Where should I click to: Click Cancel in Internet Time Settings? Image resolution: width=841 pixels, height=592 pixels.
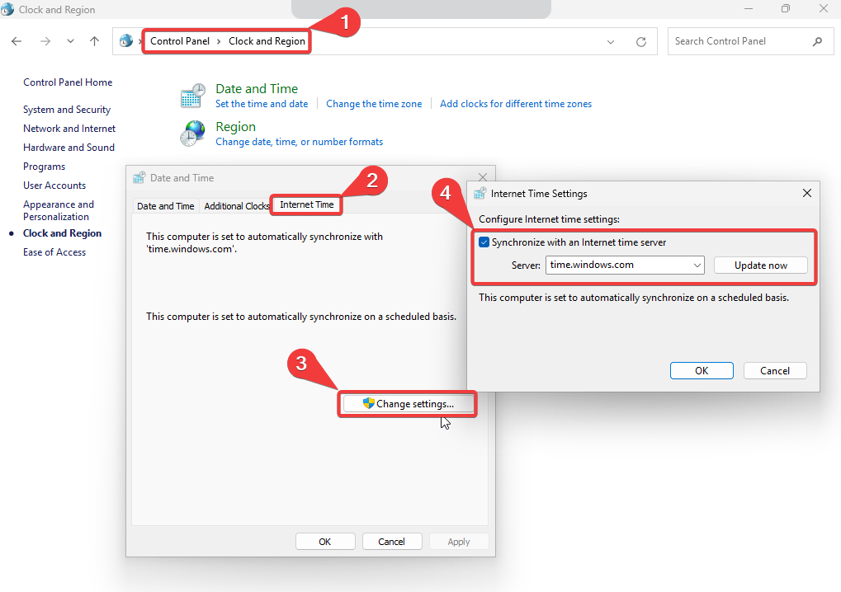click(775, 371)
